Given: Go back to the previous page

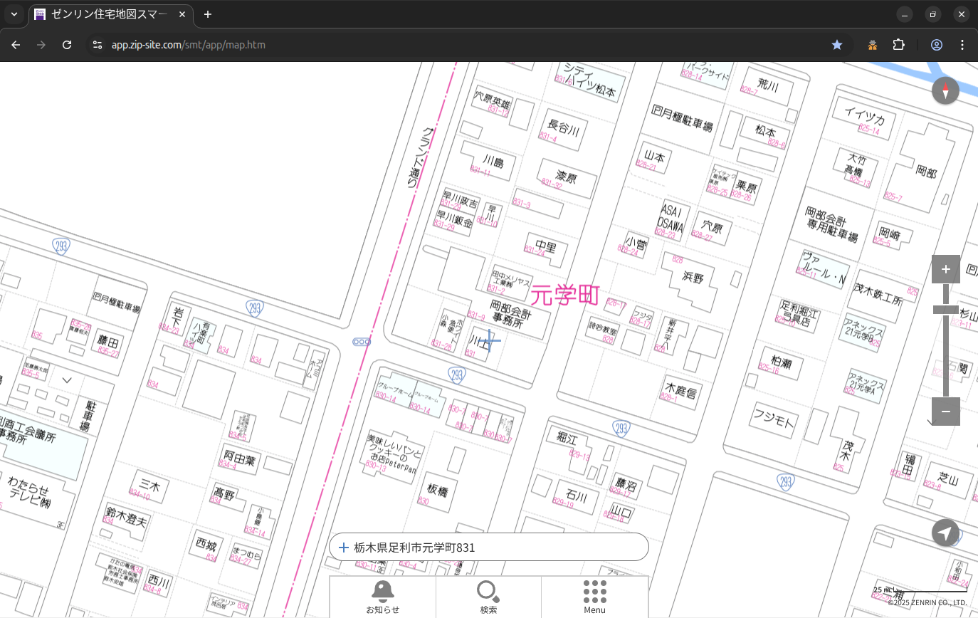Looking at the screenshot, I should click(x=16, y=45).
